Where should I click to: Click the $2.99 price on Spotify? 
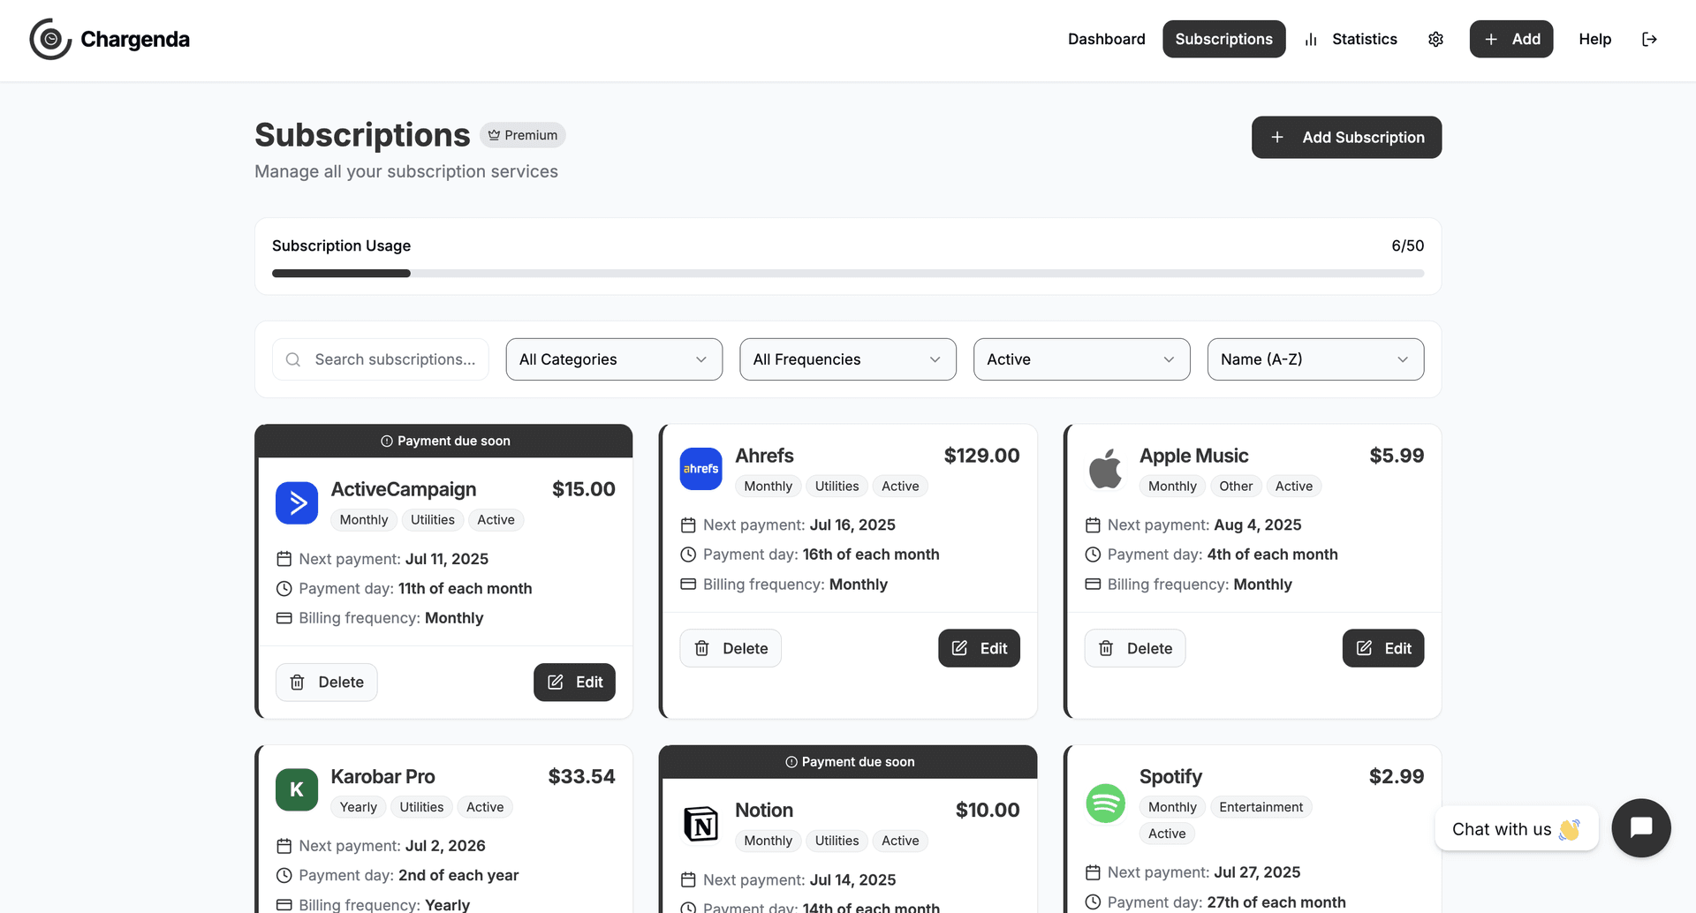click(1397, 776)
